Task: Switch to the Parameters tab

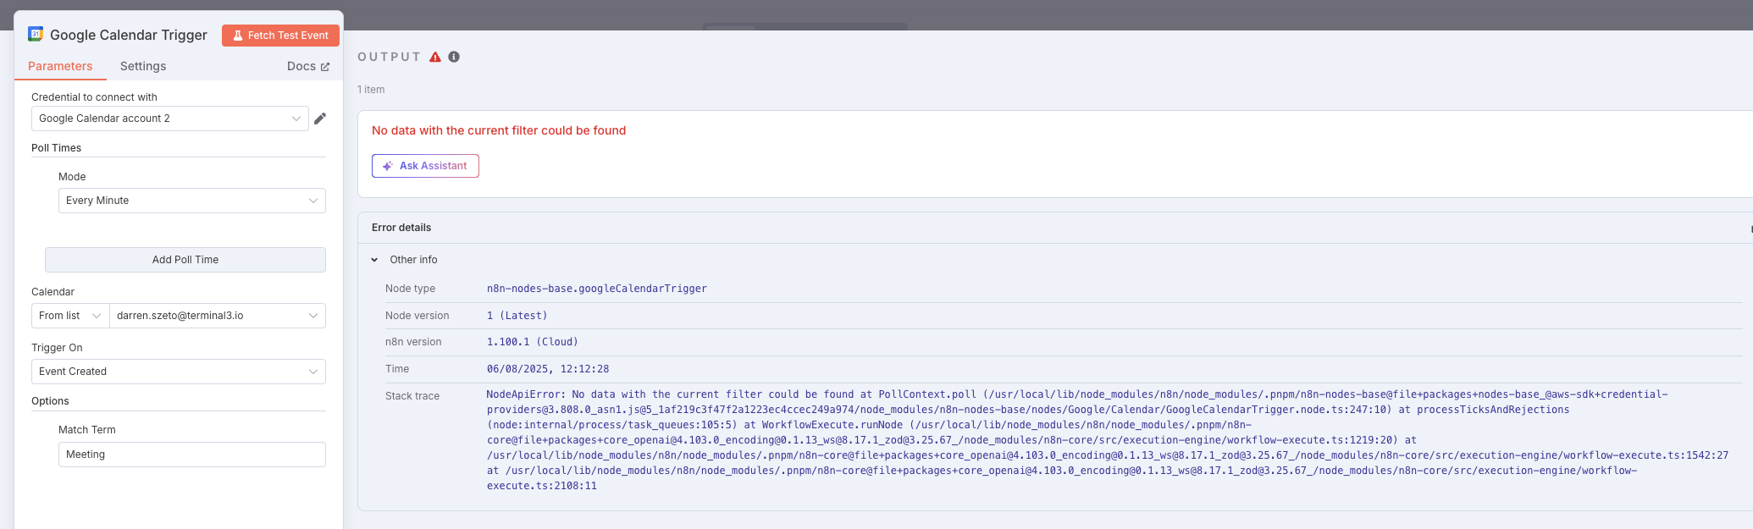Action: click(x=60, y=66)
